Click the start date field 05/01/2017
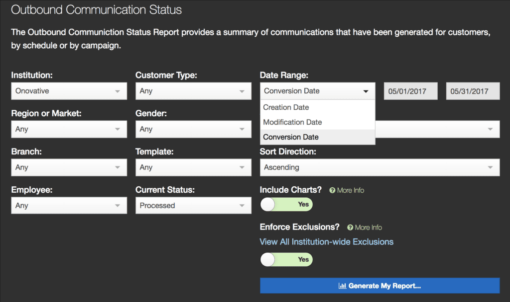This screenshot has height=302, width=510. point(410,91)
